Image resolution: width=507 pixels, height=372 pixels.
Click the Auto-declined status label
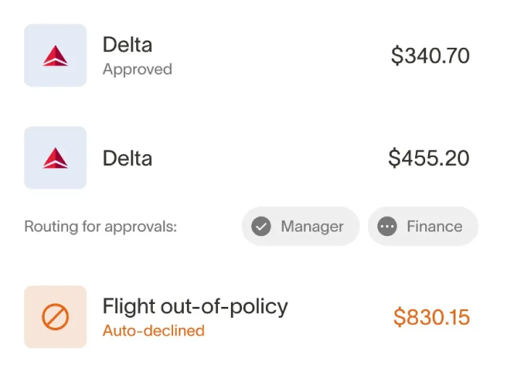pyautogui.click(x=154, y=331)
